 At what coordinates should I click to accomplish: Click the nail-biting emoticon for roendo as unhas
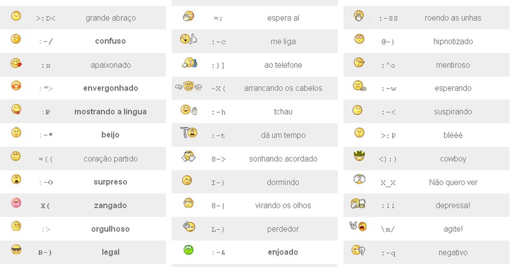(359, 16)
